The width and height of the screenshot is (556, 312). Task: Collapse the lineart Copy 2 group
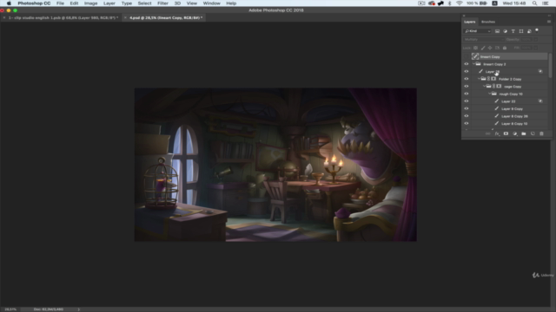[x=473, y=64]
